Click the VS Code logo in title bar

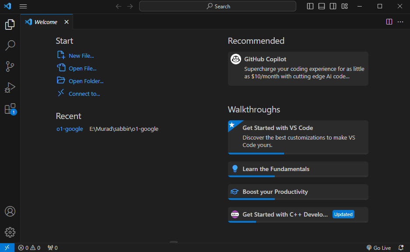tap(7, 6)
